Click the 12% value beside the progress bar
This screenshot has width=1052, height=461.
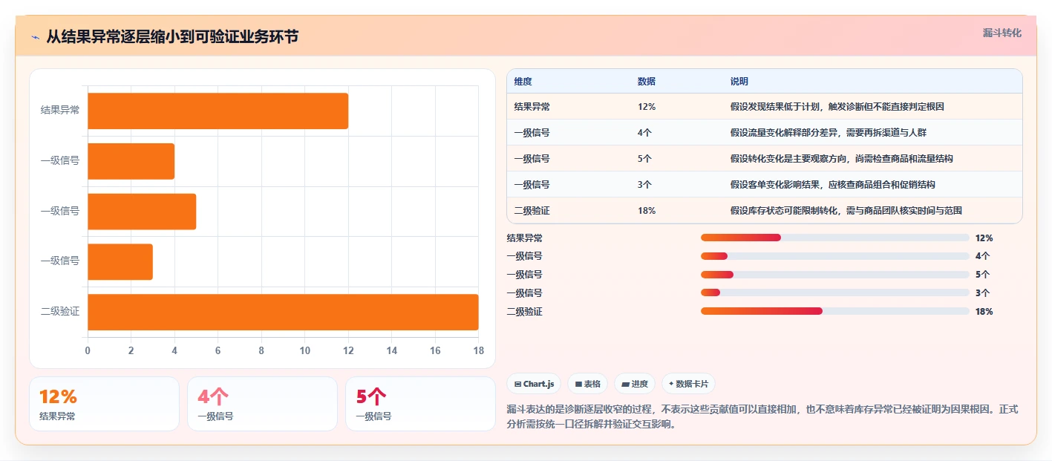click(984, 238)
